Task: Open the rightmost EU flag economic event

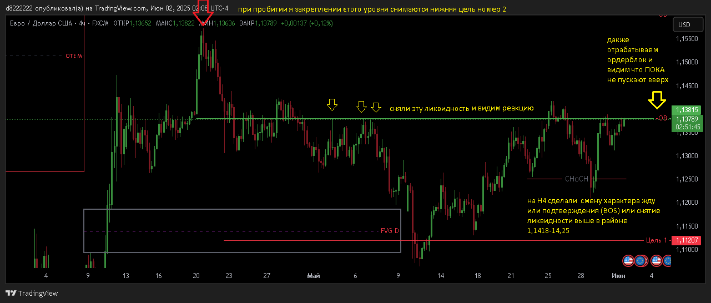Action: click(x=668, y=260)
